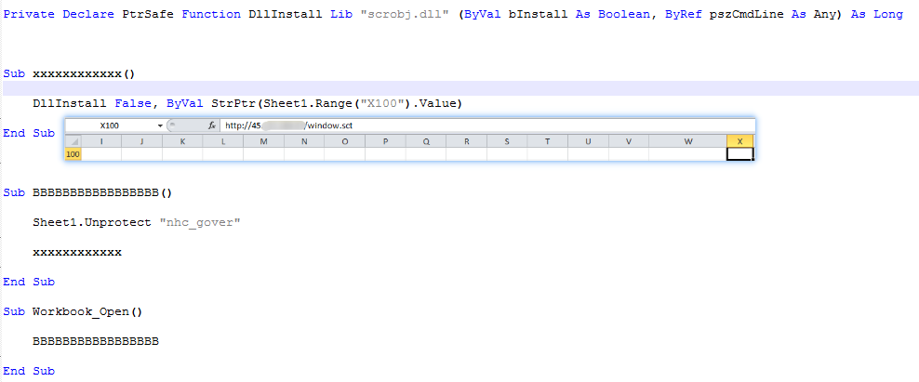Click the fx Insert Function icon

click(212, 125)
